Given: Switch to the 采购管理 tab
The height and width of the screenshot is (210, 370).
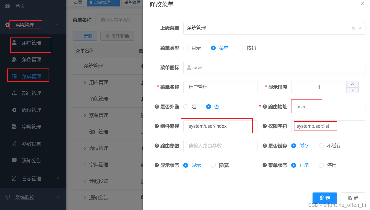Looking at the screenshot, I should point(133,2).
